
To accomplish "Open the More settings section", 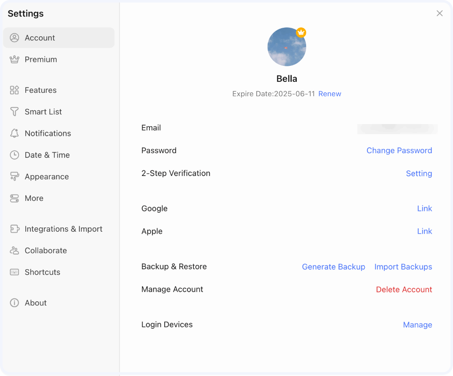I will point(34,198).
